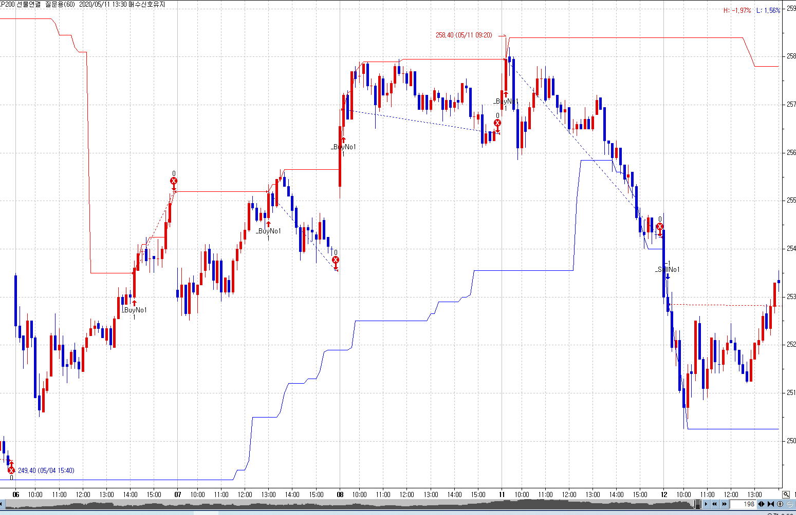The image size is (796, 515).
Task: Click the _BuyNo1 signal at 13:00 on day 07
Action: [268, 224]
